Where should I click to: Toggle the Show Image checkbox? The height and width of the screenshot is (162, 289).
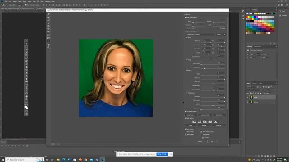coord(186,134)
